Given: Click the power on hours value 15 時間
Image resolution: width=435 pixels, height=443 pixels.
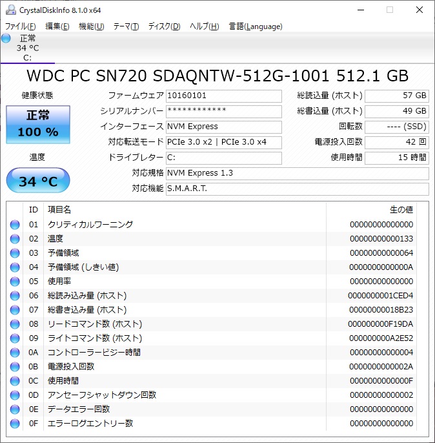Looking at the screenshot, I should tap(397, 158).
